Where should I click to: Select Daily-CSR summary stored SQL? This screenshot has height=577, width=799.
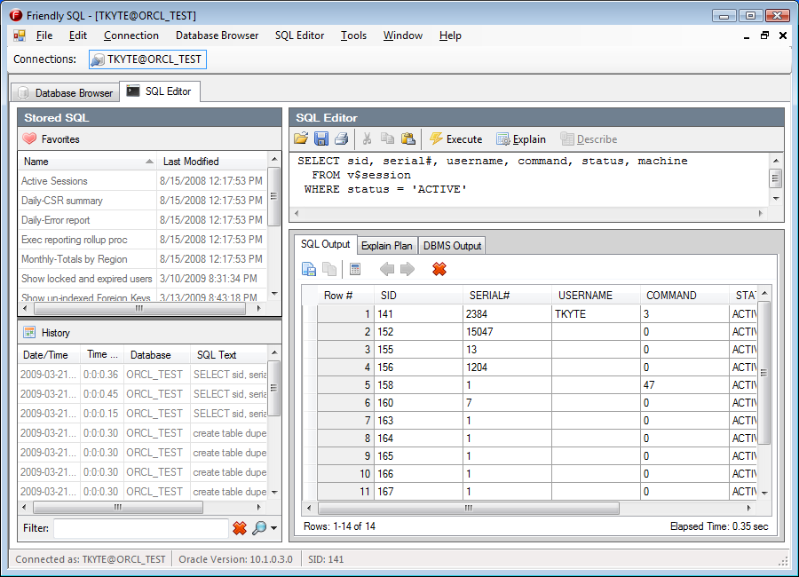(142, 201)
